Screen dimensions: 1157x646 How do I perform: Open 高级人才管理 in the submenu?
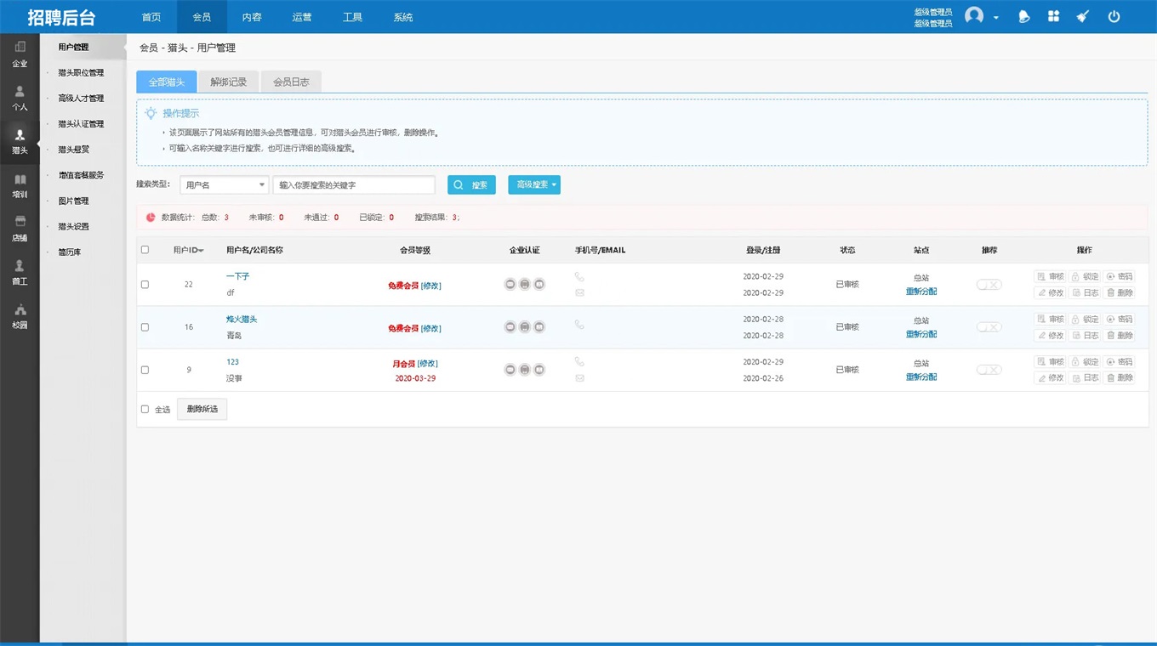click(x=81, y=98)
